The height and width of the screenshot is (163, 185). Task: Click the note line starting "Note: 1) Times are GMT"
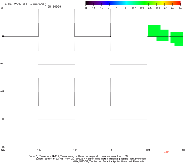click(x=78, y=156)
